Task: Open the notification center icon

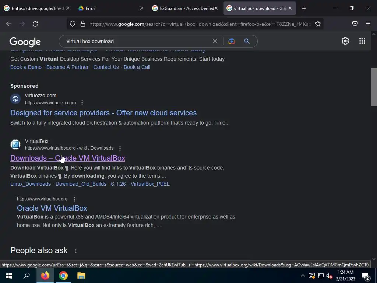Action: click(x=366, y=276)
